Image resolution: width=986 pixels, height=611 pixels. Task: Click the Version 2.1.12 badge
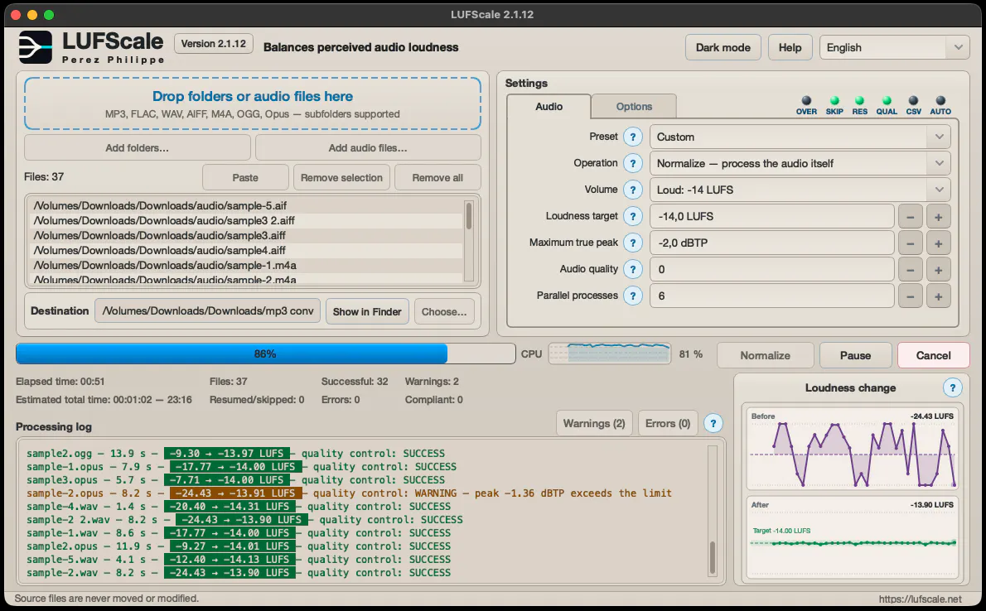point(214,43)
